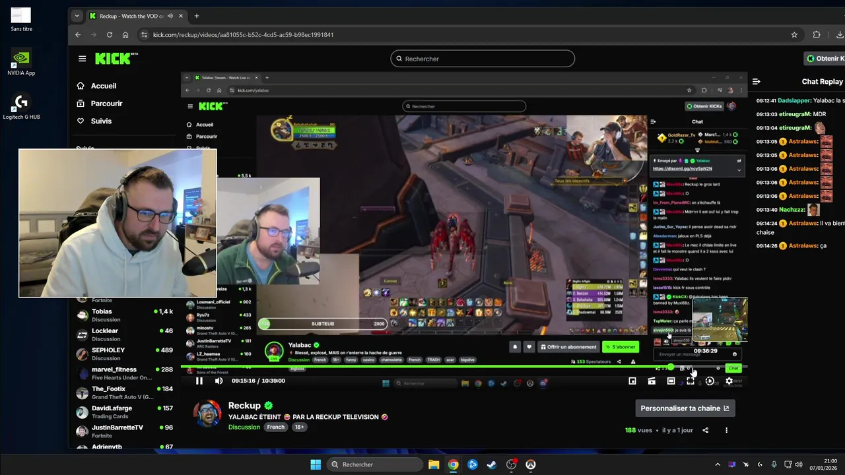Select the French tag below video
The width and height of the screenshot is (845, 475).
275,427
